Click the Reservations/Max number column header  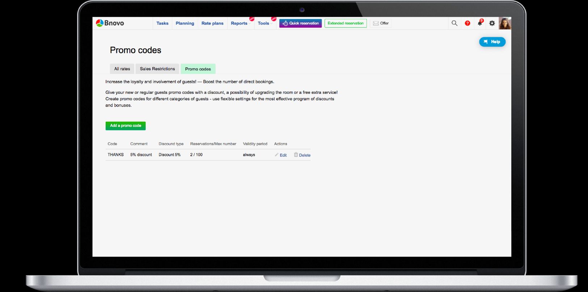click(x=213, y=144)
